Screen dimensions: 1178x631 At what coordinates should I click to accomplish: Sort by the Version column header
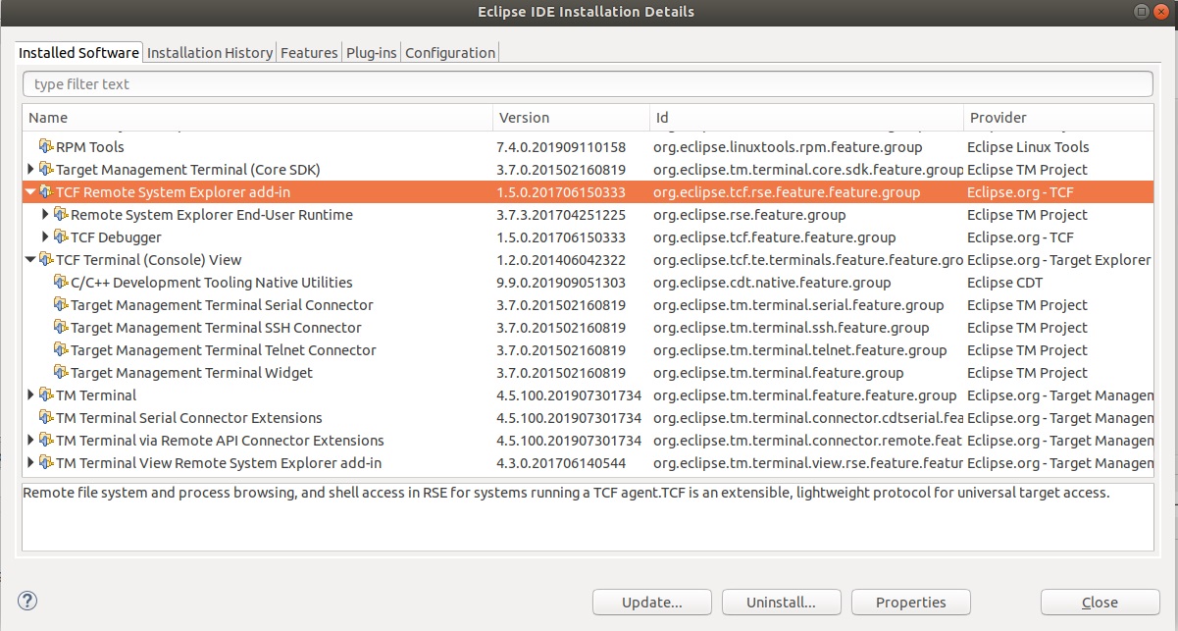point(571,118)
